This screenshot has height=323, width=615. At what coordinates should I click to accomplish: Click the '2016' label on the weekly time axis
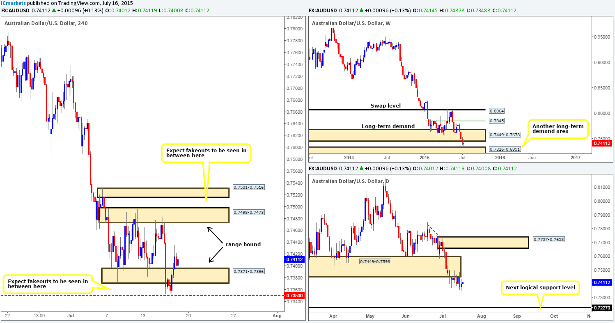500,158
